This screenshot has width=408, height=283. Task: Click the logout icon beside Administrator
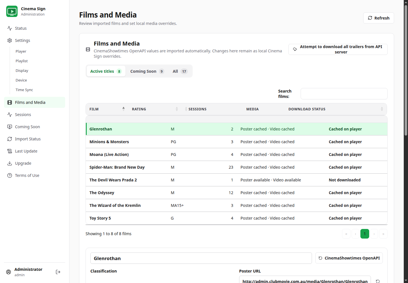tap(58, 272)
